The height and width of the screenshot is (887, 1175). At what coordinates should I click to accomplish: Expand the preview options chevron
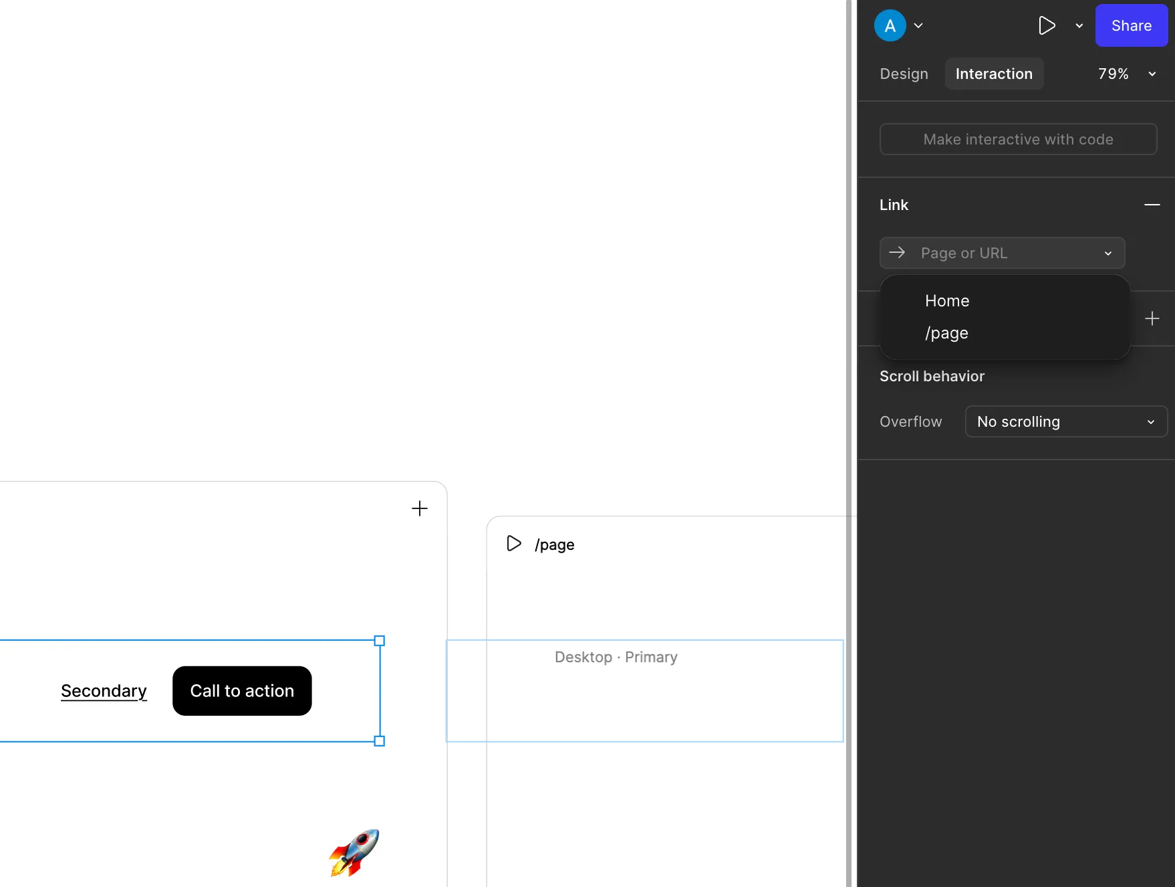(x=1079, y=25)
